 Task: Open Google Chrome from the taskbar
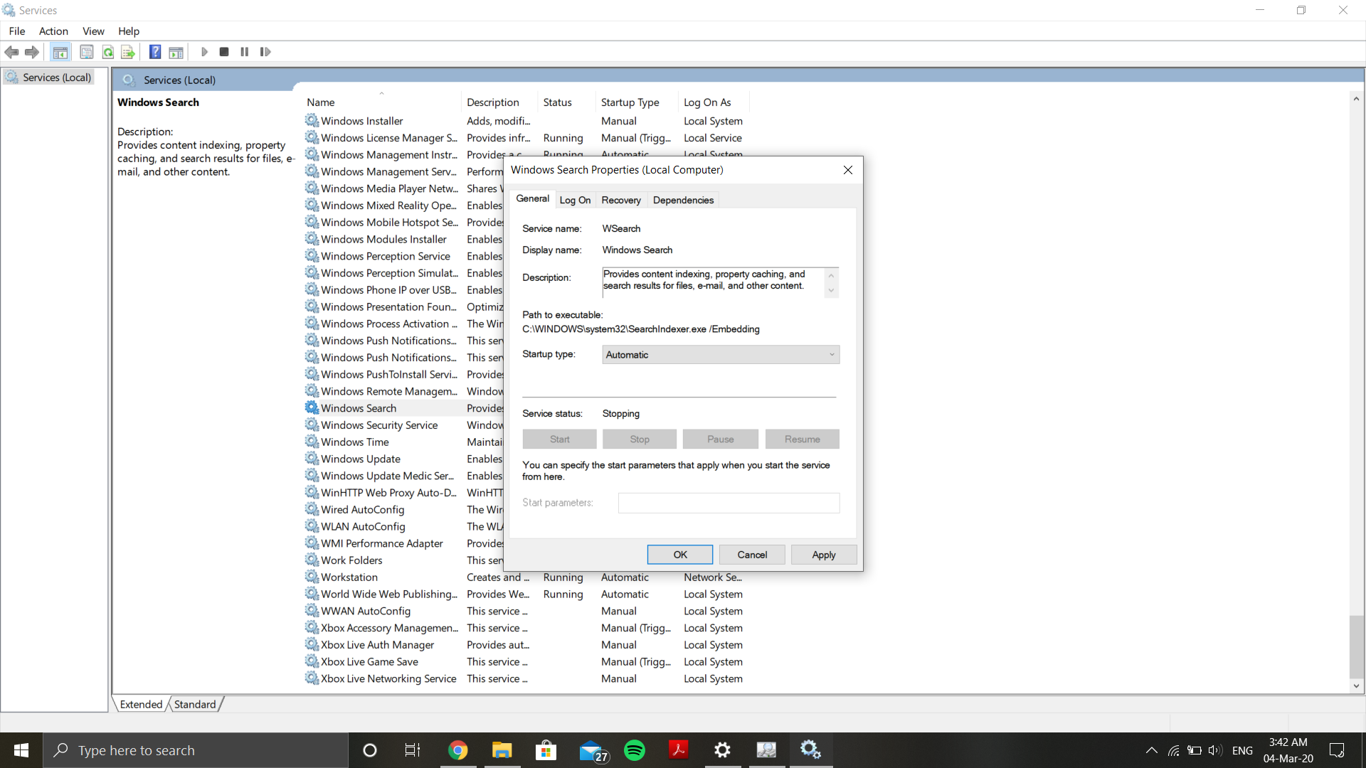click(x=457, y=750)
